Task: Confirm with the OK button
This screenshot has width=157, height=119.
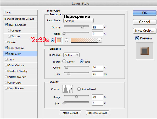Action: coord(145,13)
